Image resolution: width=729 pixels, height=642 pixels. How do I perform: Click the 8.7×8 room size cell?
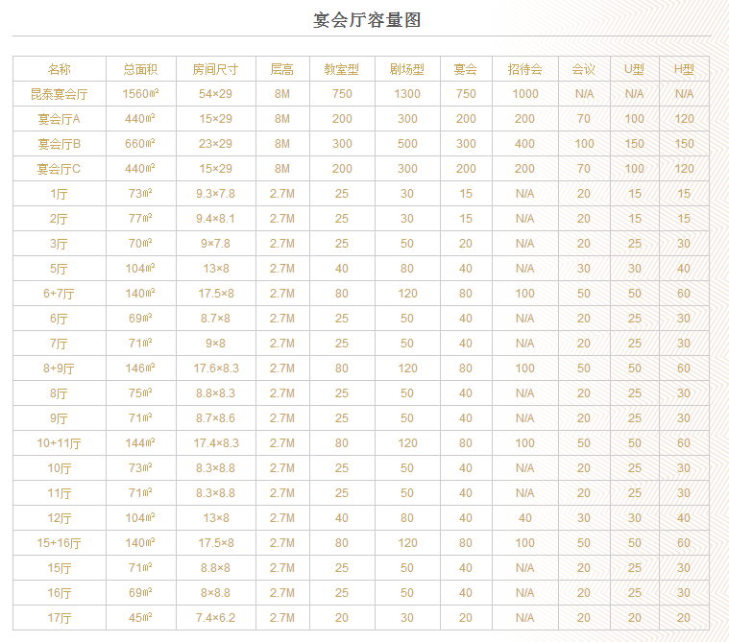click(215, 319)
